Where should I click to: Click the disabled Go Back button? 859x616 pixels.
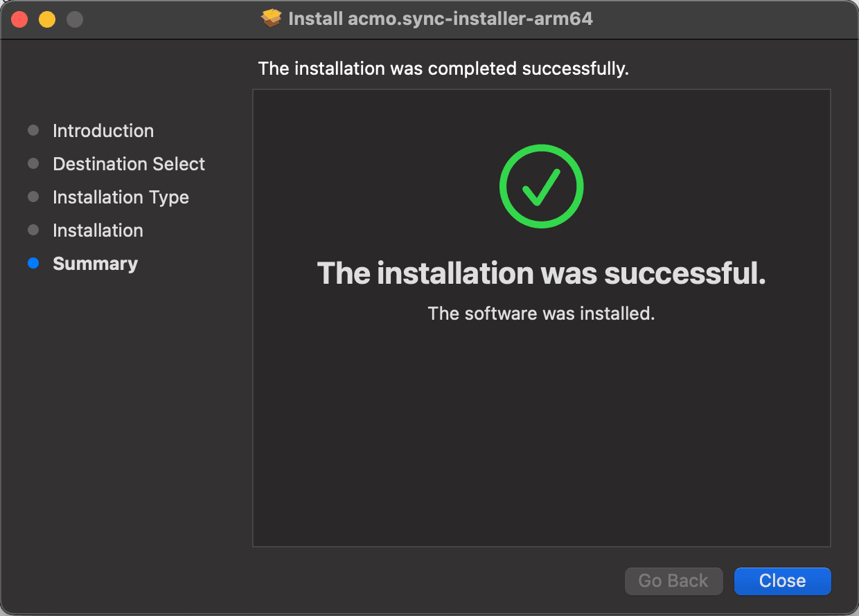coord(673,581)
